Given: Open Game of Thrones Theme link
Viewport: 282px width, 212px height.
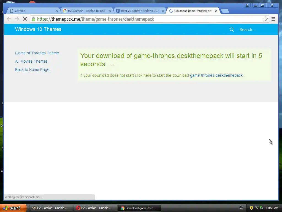Looking at the screenshot, I should coord(37,53).
